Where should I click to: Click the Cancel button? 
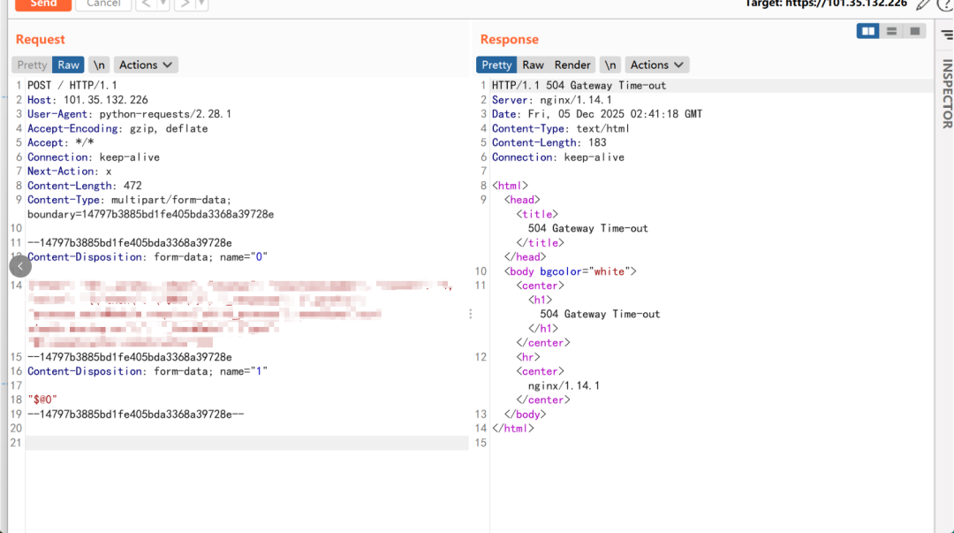coord(103,4)
